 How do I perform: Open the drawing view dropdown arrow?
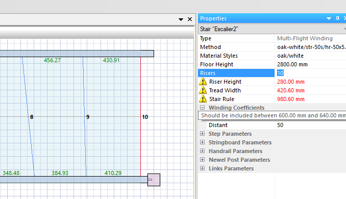pos(181,19)
